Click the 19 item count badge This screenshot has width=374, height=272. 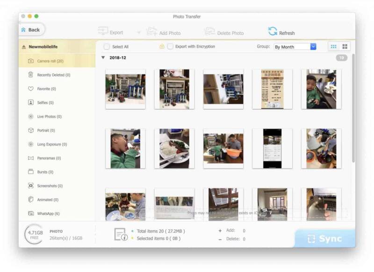point(342,57)
